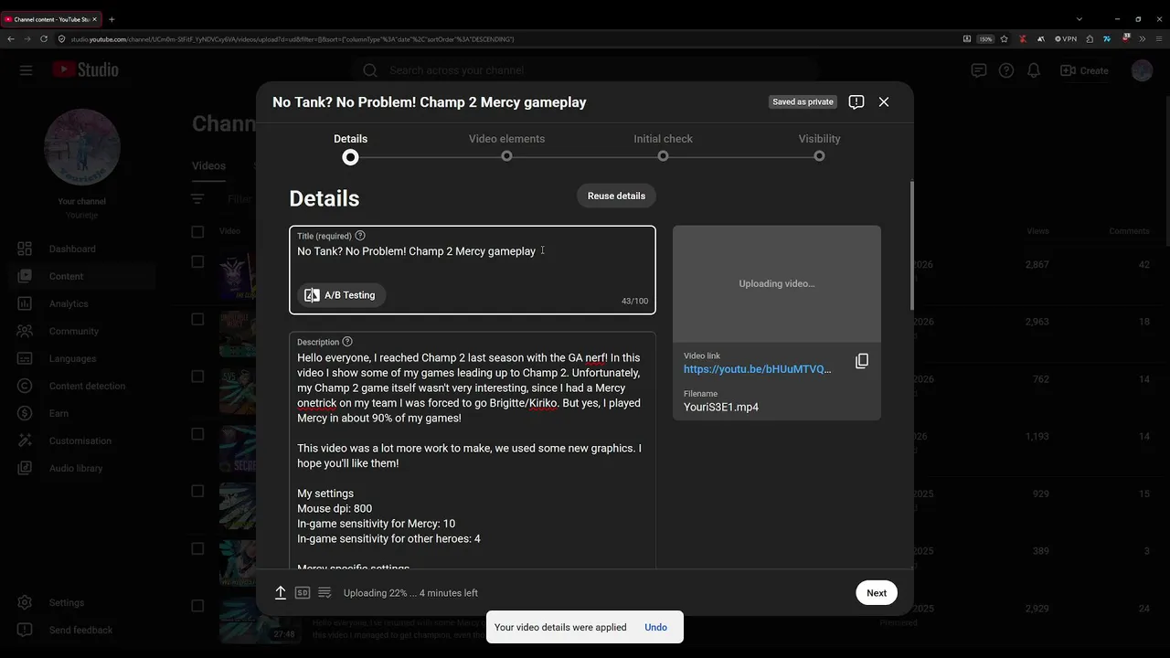Close the video upload dialog

coord(884,102)
